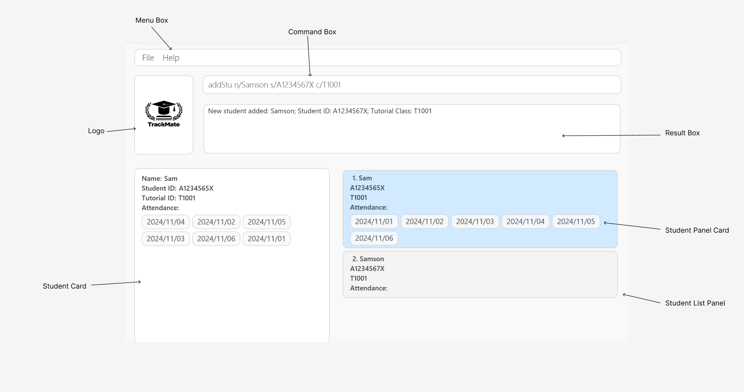
Task: Click 2024/11/02 tag in left detail card
Action: point(216,222)
